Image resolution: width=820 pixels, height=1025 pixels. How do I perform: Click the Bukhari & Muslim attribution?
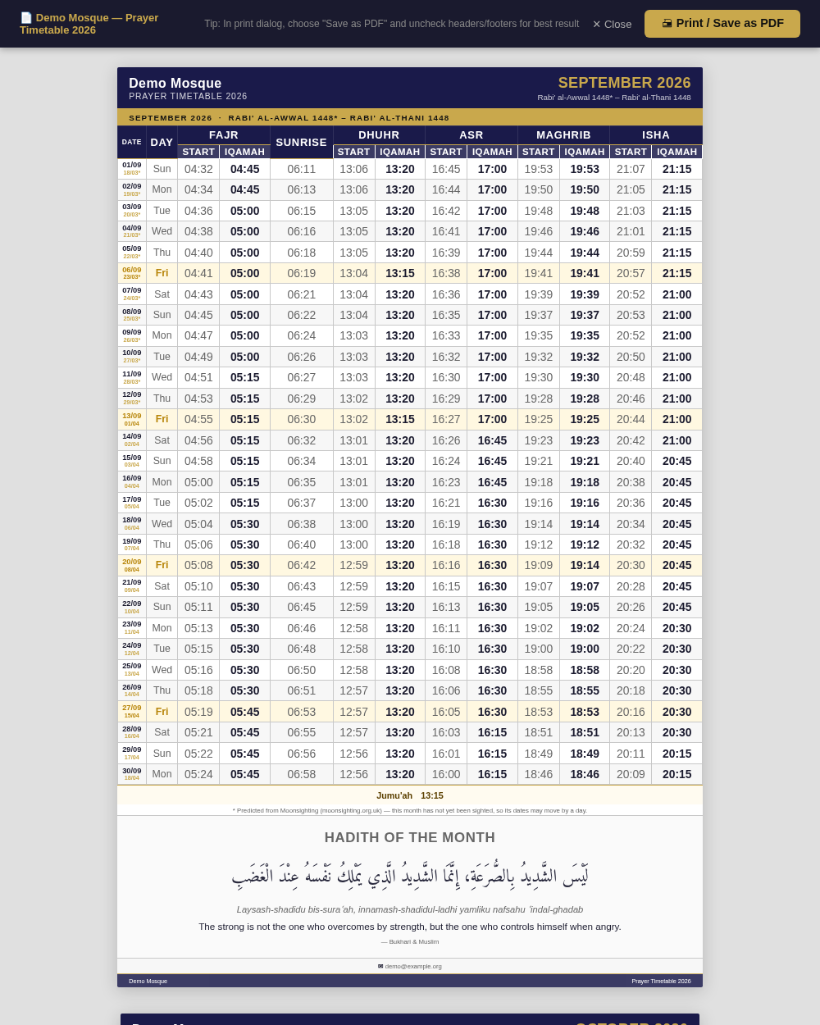(x=410, y=941)
